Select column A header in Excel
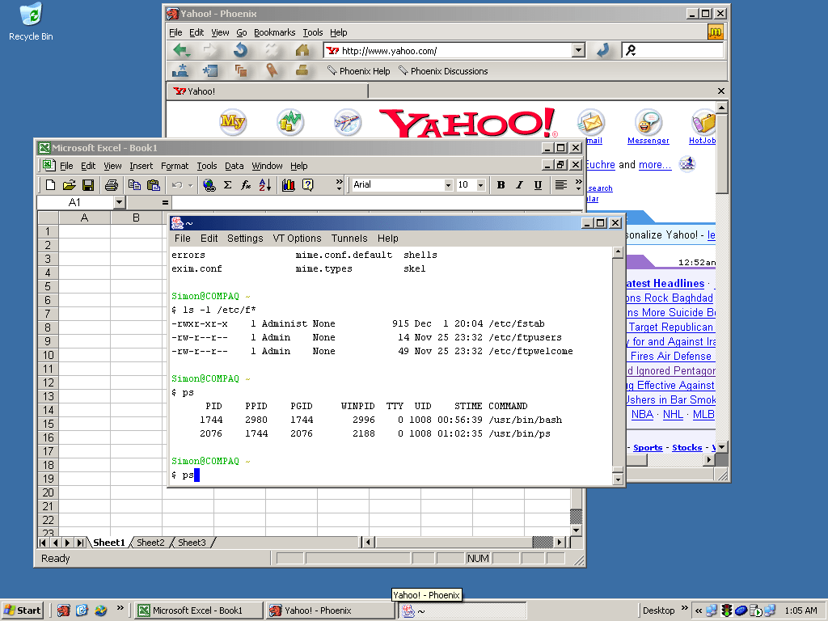The width and height of the screenshot is (828, 621). (x=84, y=218)
